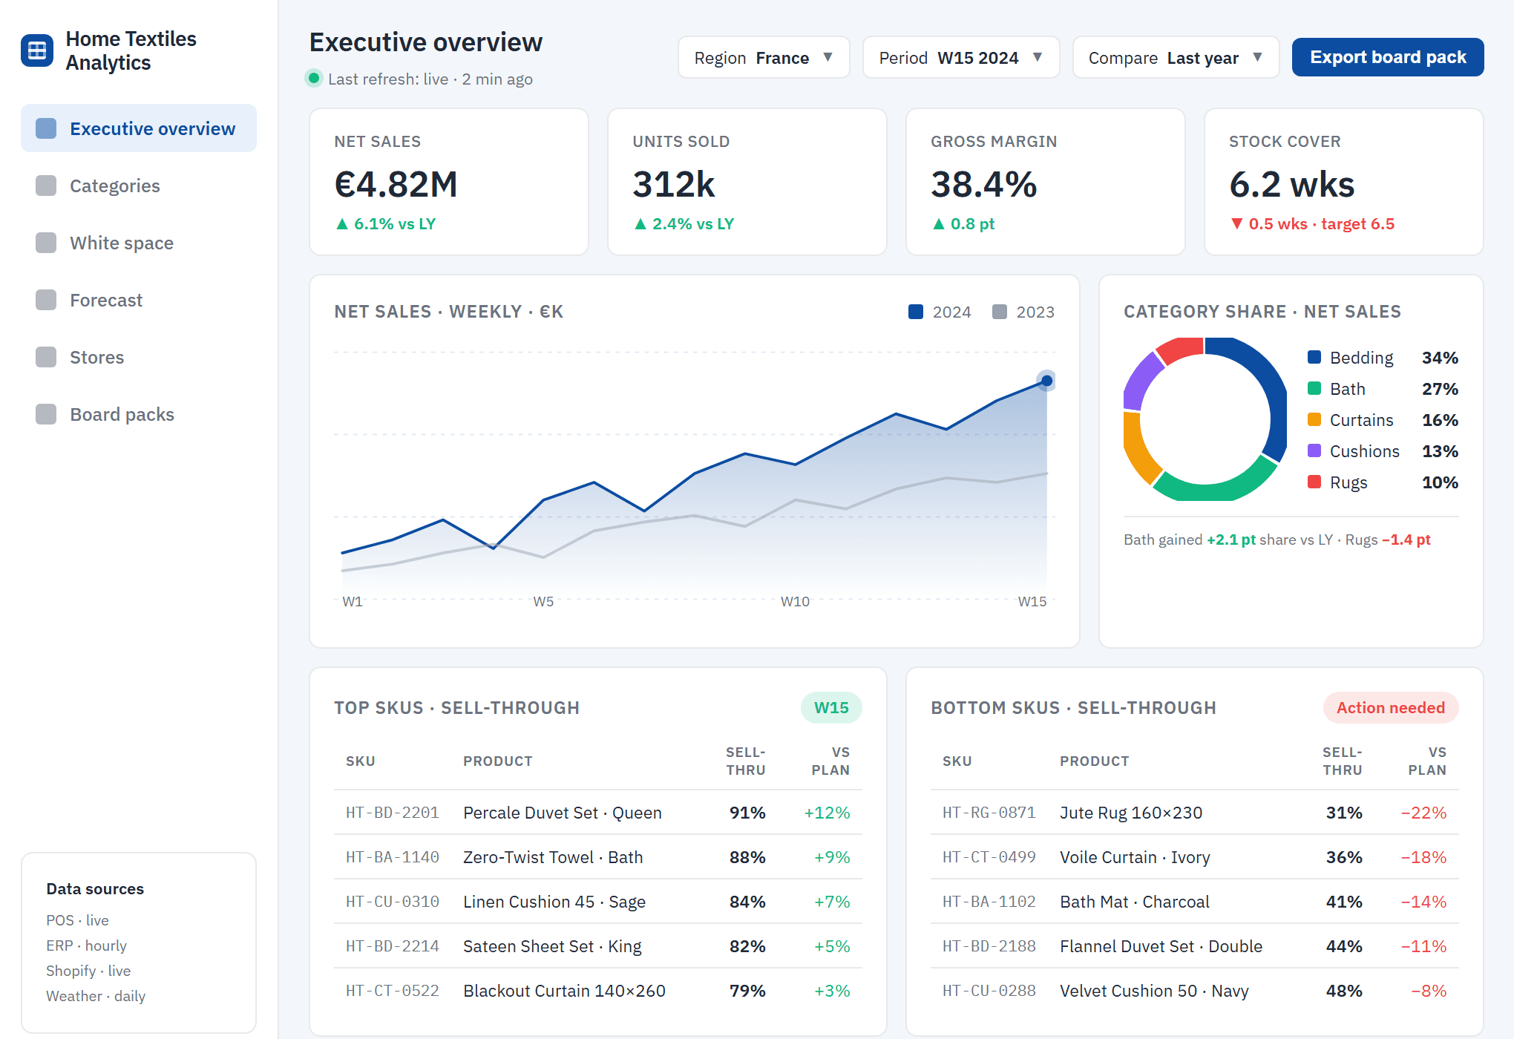This screenshot has width=1514, height=1039.
Task: Click the Blackout Curtain 140×260 product
Action: (564, 991)
